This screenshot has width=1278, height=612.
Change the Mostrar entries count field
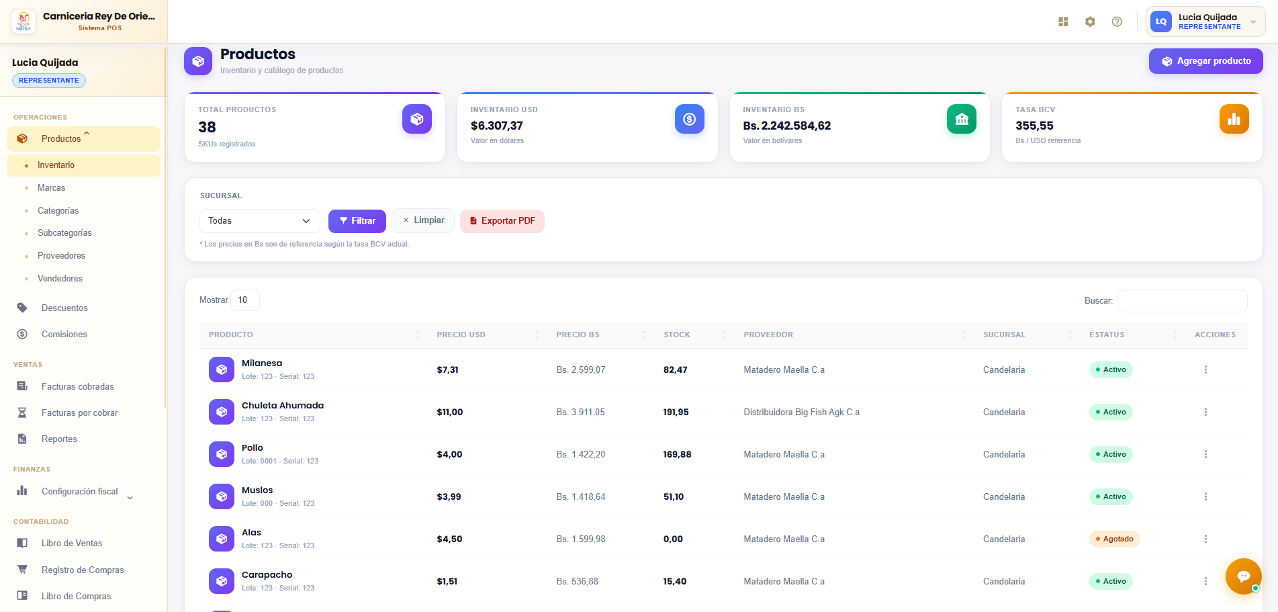click(x=245, y=300)
